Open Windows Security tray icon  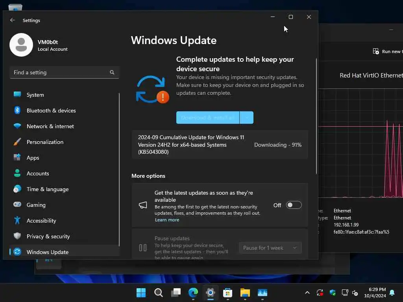click(333, 293)
